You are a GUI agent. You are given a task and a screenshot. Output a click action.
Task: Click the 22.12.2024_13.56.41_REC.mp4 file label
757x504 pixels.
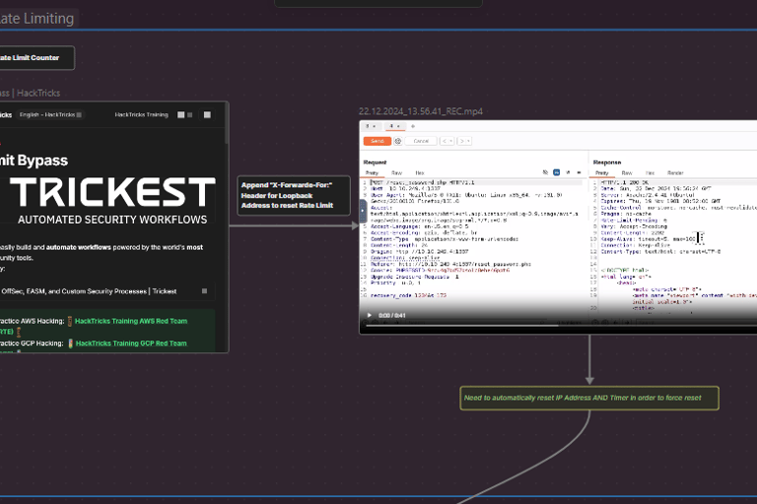[x=421, y=111]
